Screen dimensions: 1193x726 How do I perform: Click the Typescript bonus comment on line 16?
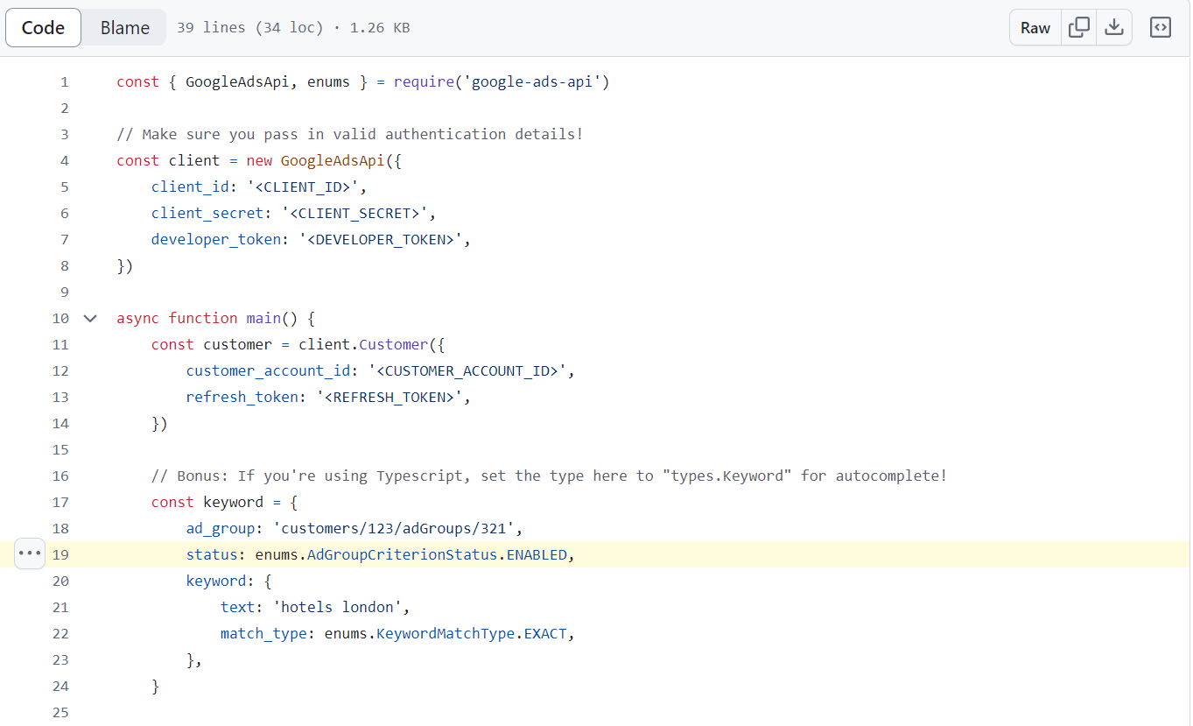click(550, 476)
